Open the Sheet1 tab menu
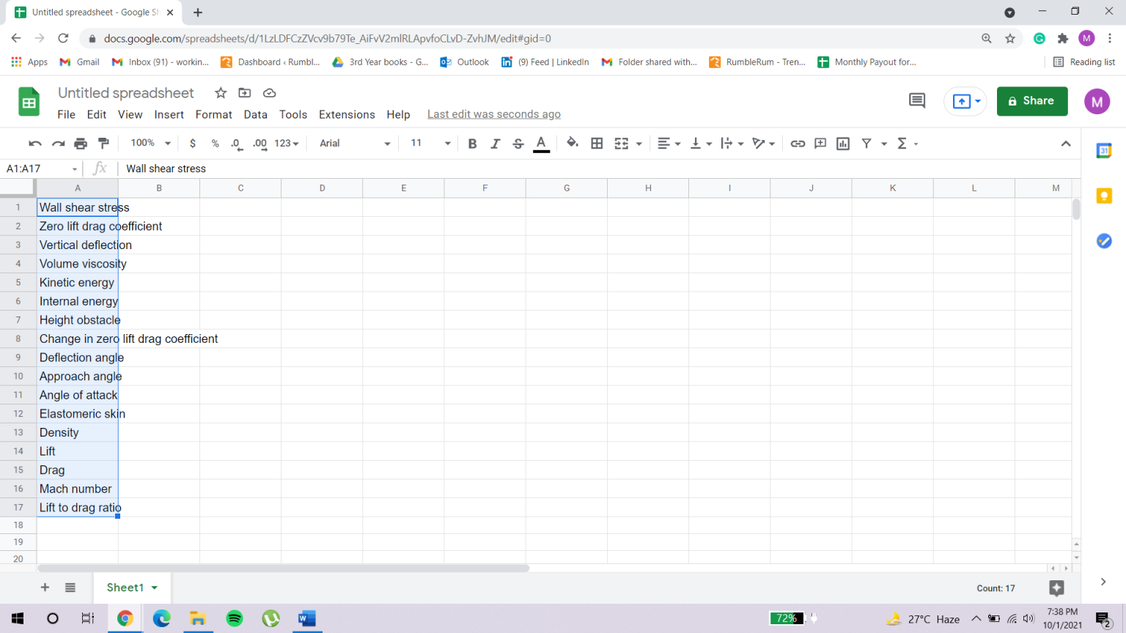Viewport: 1126px width, 633px height. coord(154,587)
